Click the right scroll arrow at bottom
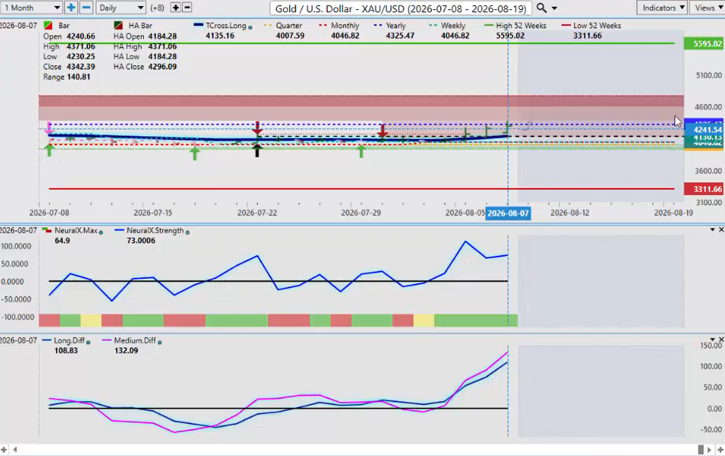 (x=709, y=450)
